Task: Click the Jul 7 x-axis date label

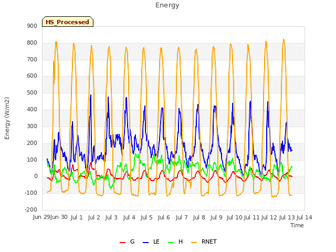Action: 182,217
